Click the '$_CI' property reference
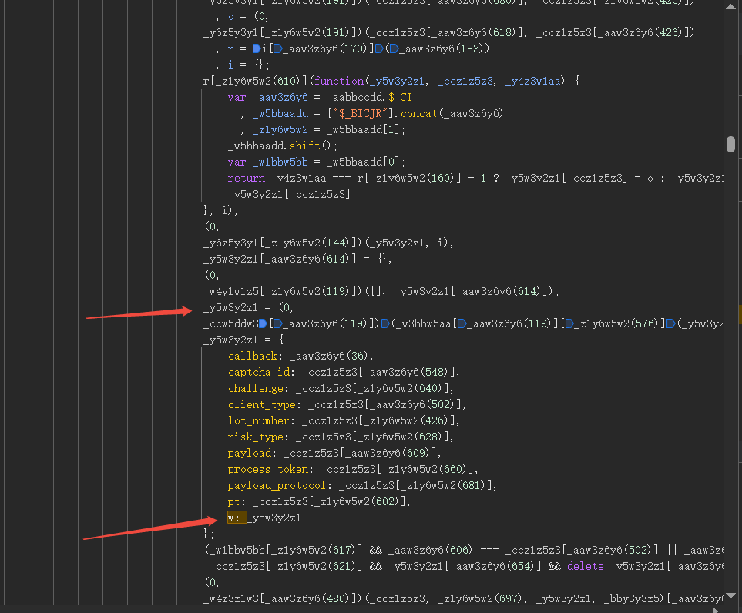Image resolution: width=742 pixels, height=613 pixels. (x=400, y=98)
